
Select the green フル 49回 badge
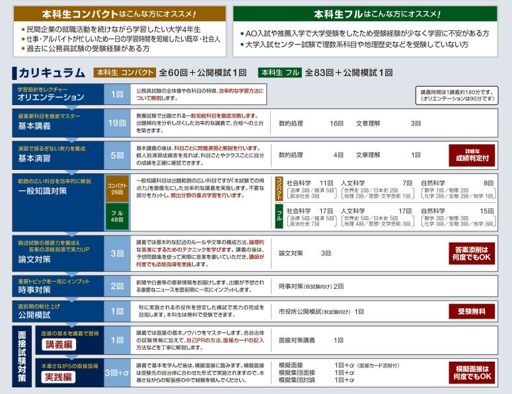click(x=116, y=214)
